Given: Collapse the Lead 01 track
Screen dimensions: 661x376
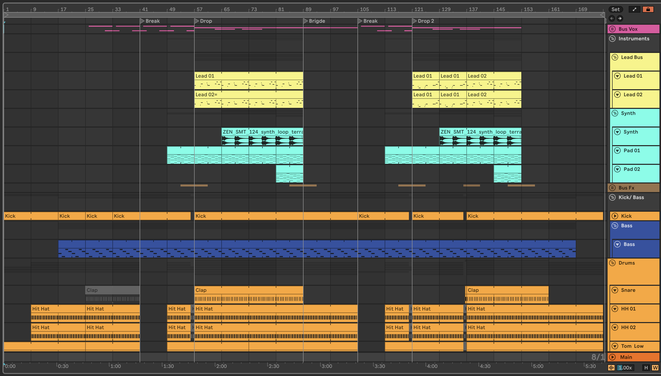Looking at the screenshot, I should 617,76.
